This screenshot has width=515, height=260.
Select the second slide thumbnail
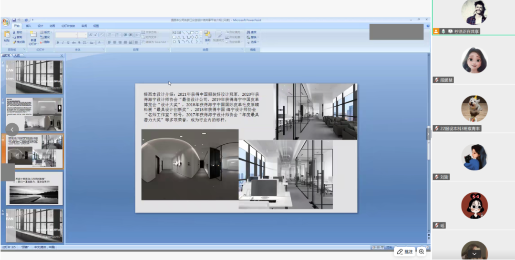tap(34, 114)
